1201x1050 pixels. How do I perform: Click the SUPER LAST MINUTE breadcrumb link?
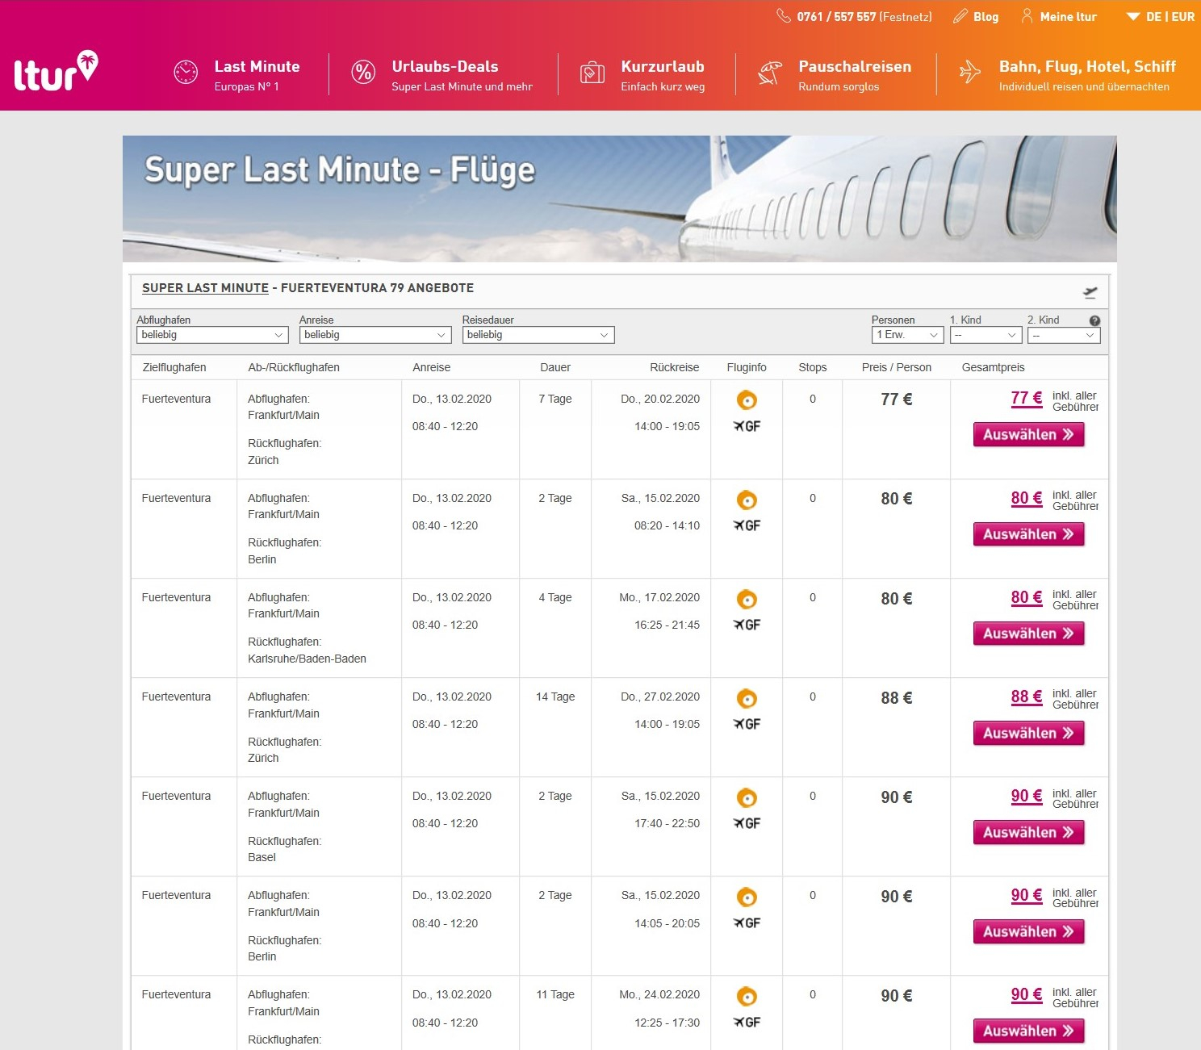tap(205, 288)
